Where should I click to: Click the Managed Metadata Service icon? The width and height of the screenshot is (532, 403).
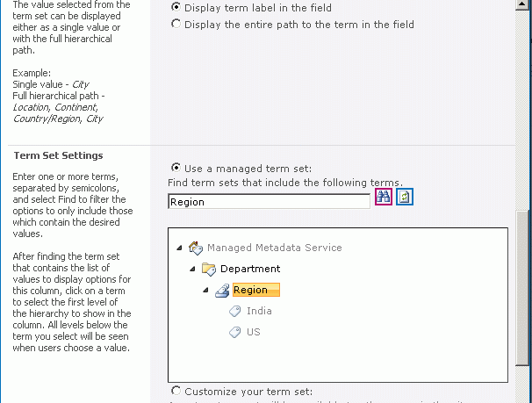[196, 248]
